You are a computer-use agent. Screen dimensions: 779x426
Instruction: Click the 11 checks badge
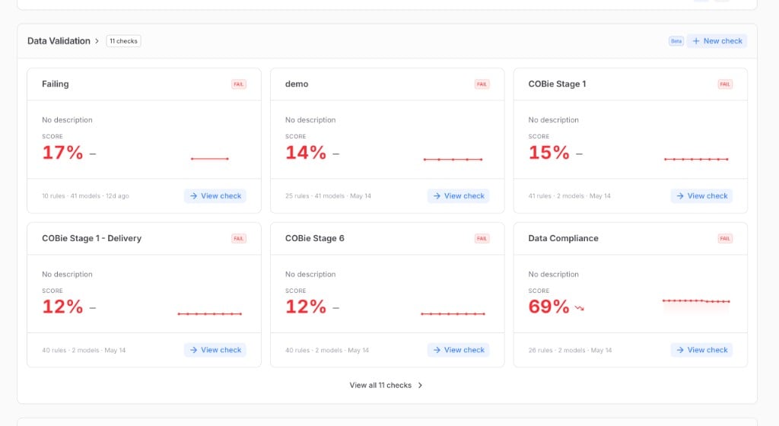123,41
